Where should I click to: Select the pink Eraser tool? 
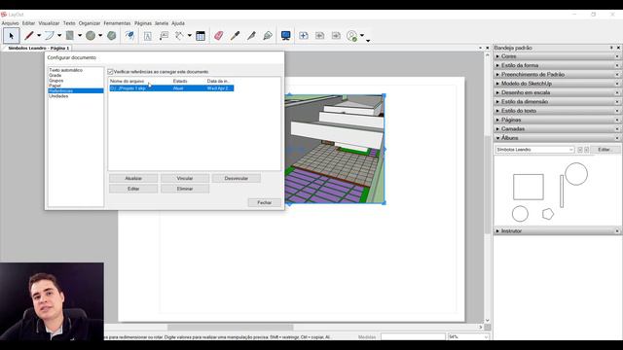click(x=218, y=36)
